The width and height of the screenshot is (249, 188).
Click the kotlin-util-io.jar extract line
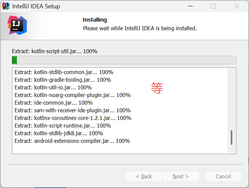[53, 87]
